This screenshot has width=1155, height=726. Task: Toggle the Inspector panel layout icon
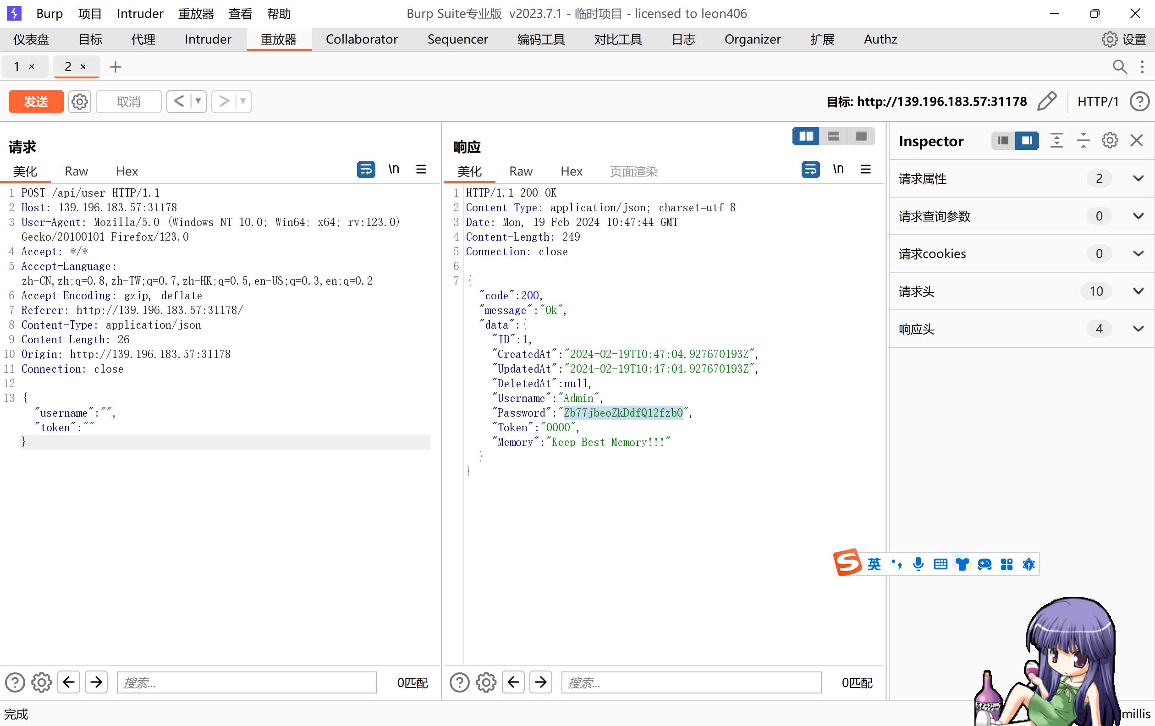(1003, 141)
